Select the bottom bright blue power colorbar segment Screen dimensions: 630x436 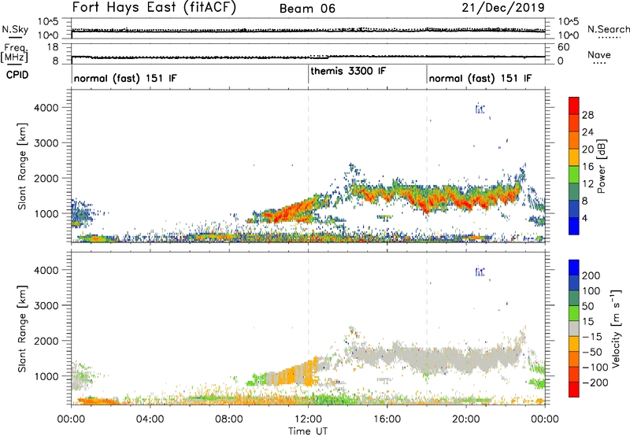point(574,227)
